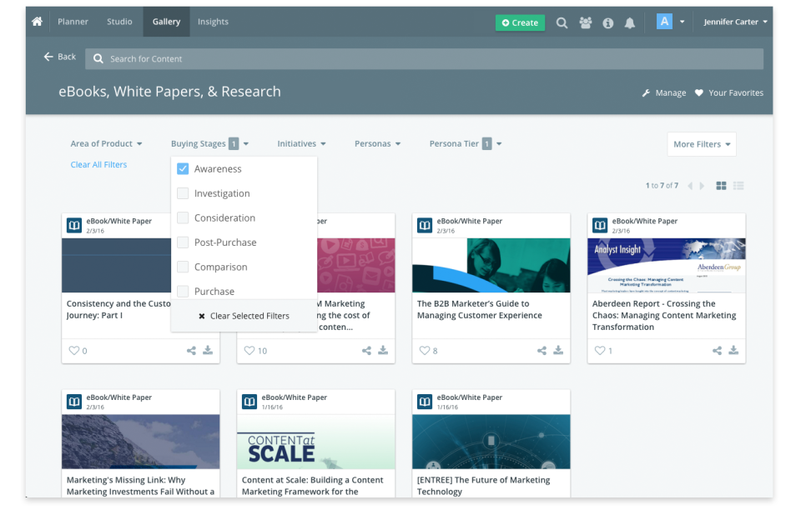Click the Search for Content field

click(425, 58)
